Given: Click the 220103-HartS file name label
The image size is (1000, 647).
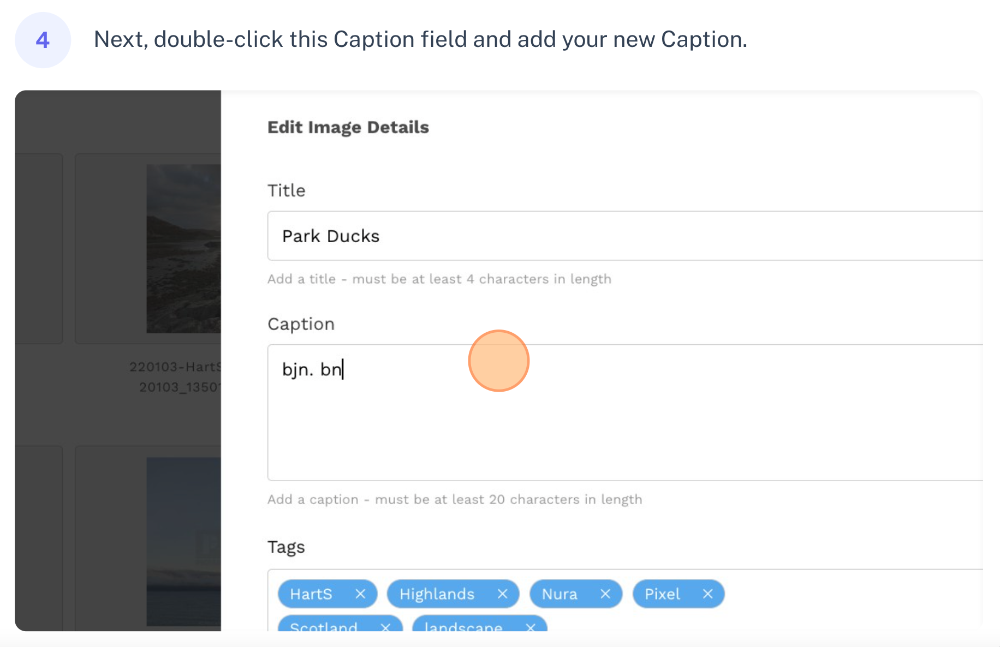Looking at the screenshot, I should 175,367.
